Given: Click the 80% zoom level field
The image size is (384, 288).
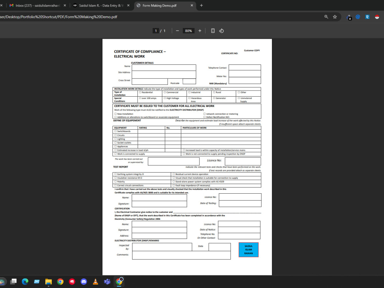Looking at the screenshot, I should click(189, 31).
